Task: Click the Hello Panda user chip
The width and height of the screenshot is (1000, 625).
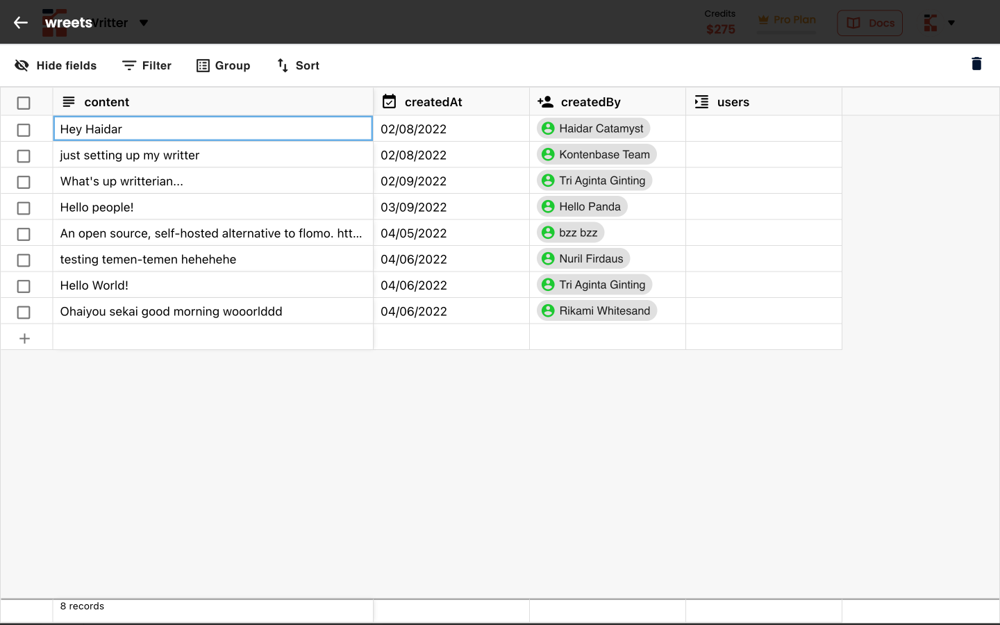Action: pyautogui.click(x=582, y=206)
